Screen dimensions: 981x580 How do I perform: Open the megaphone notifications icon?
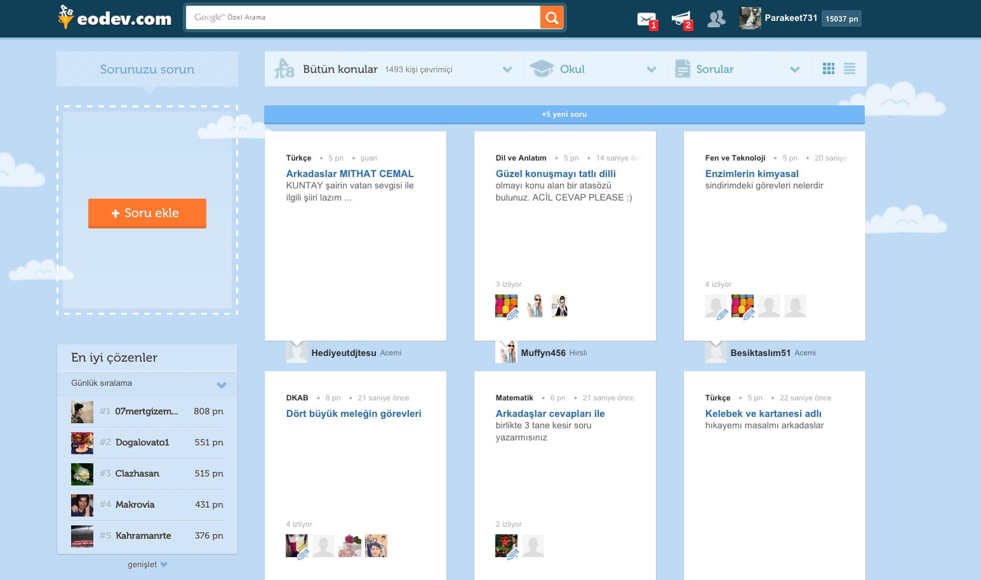[x=681, y=19]
